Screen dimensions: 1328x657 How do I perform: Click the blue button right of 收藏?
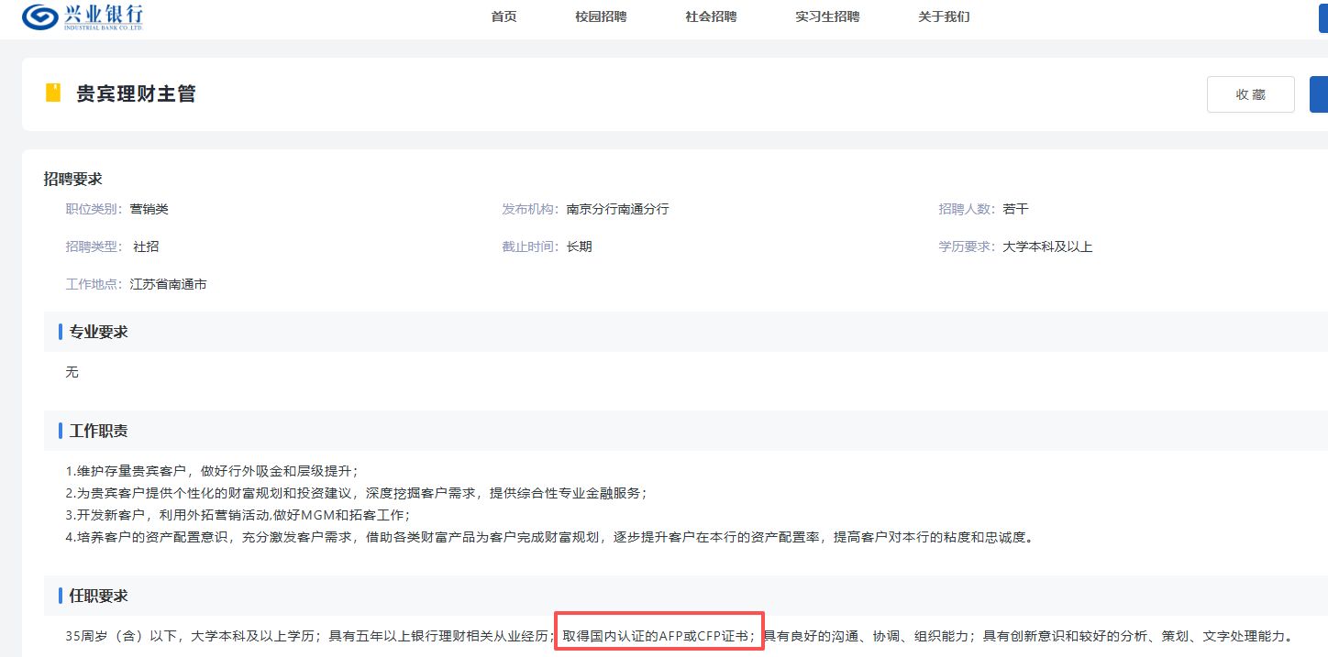click(1319, 94)
